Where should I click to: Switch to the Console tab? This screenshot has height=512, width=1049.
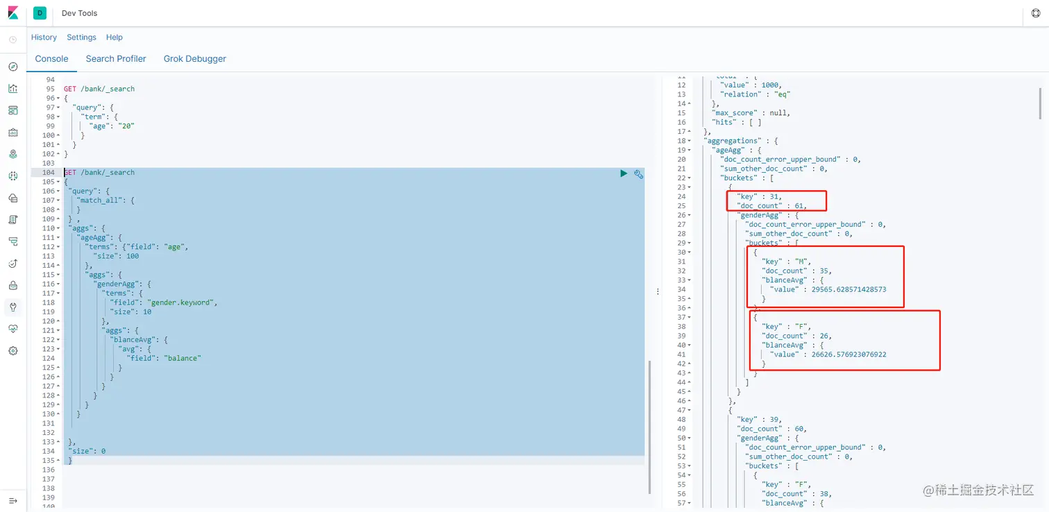pos(52,59)
